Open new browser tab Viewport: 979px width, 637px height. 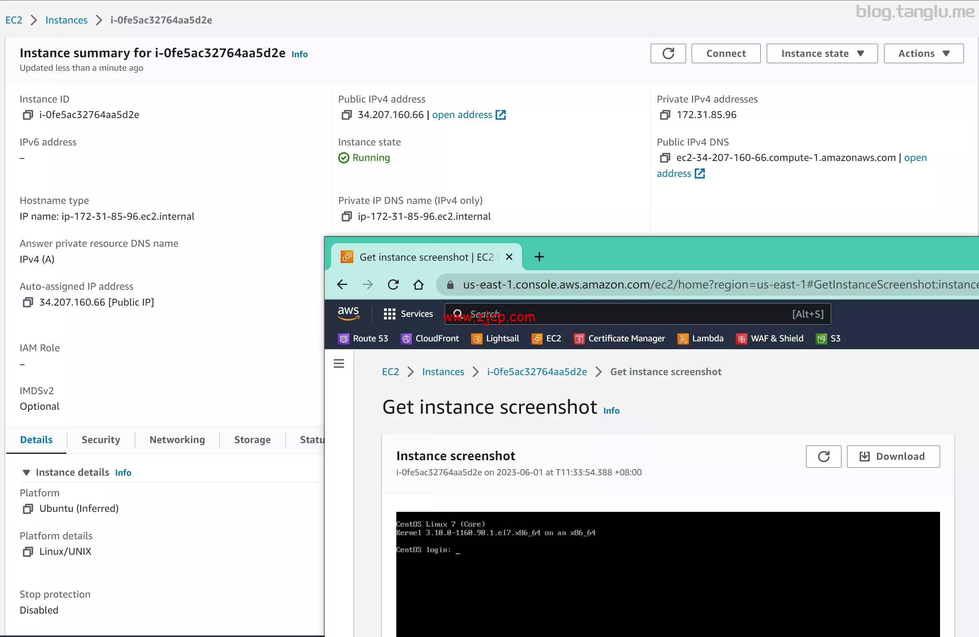[x=539, y=257]
